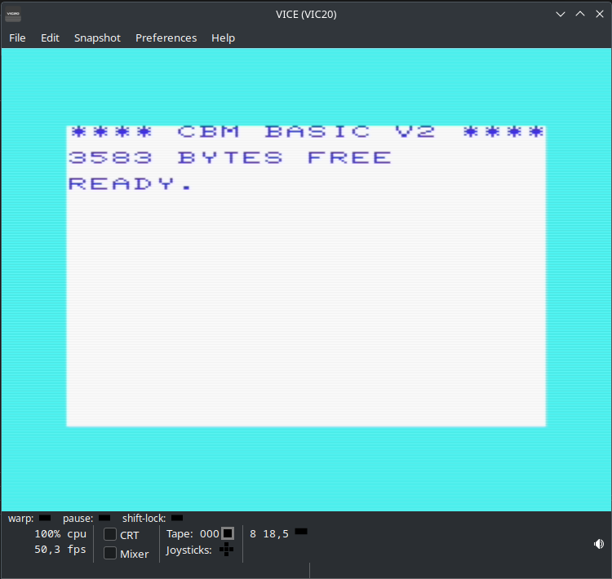
Task: Open the File menu
Action: click(17, 38)
